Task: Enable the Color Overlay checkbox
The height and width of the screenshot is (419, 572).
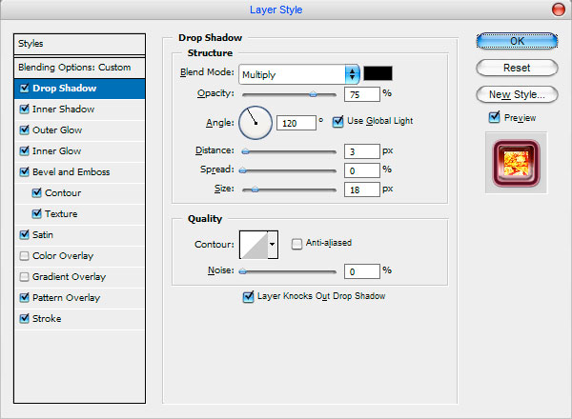Action: coord(25,256)
